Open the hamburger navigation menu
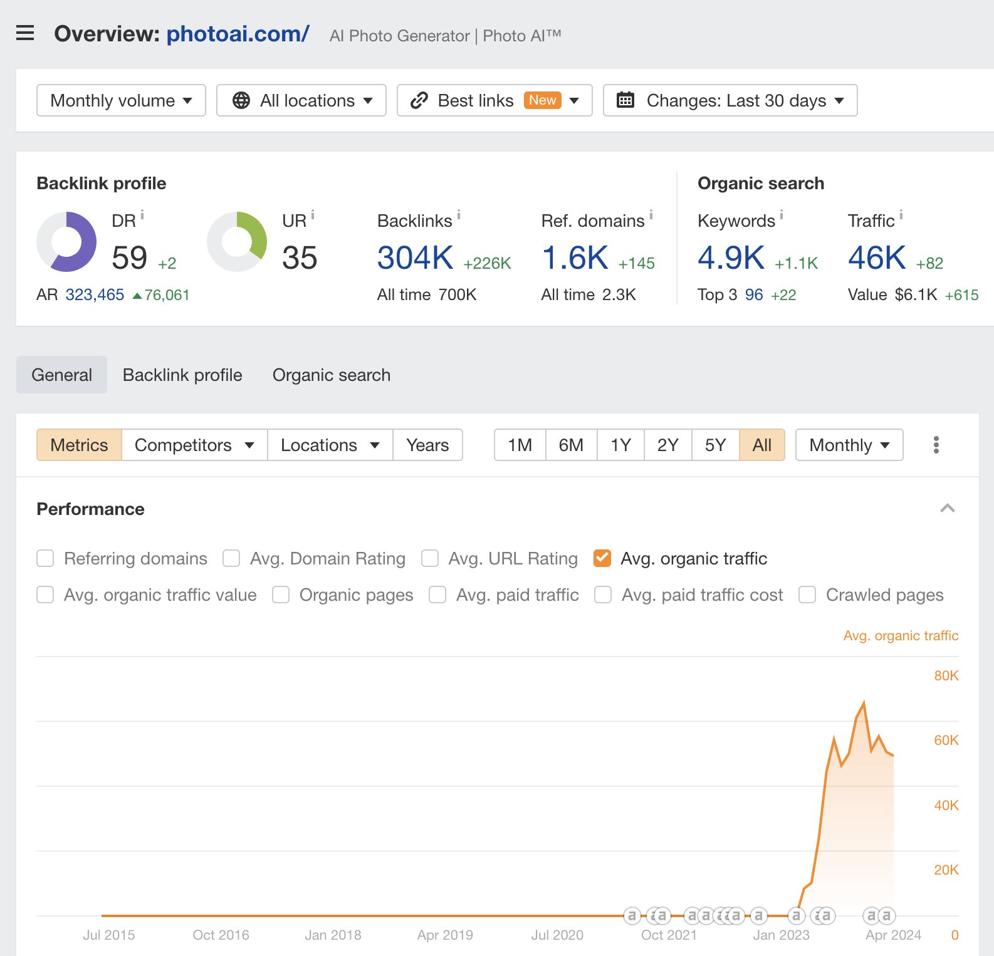This screenshot has width=994, height=956. (x=25, y=33)
